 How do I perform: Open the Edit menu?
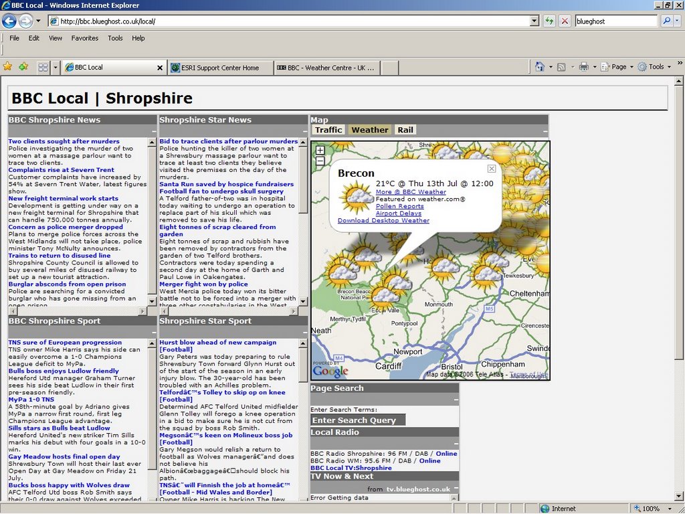point(33,38)
